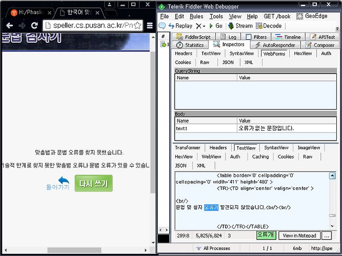
Task: Click the response text scroll-down arrow
Action: [332, 226]
